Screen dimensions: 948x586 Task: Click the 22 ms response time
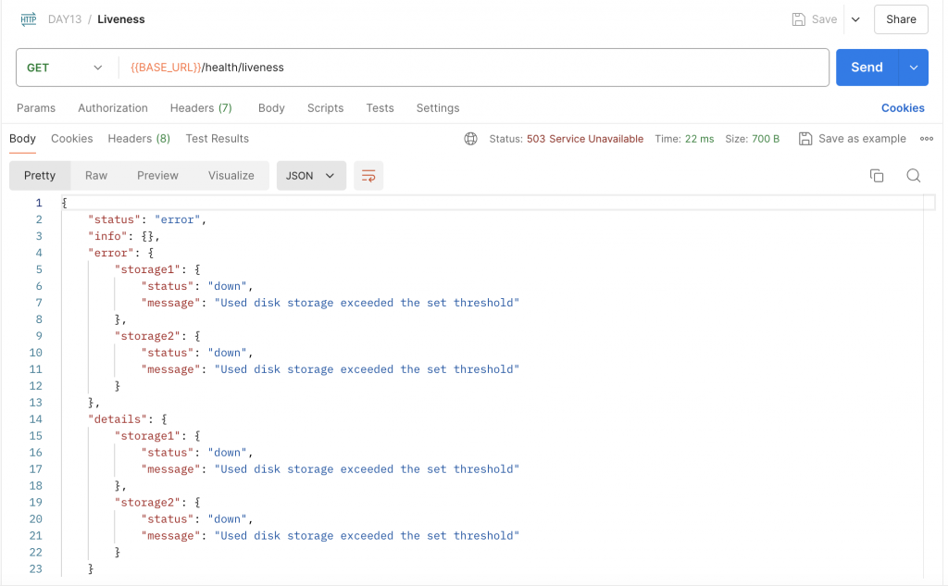point(699,139)
